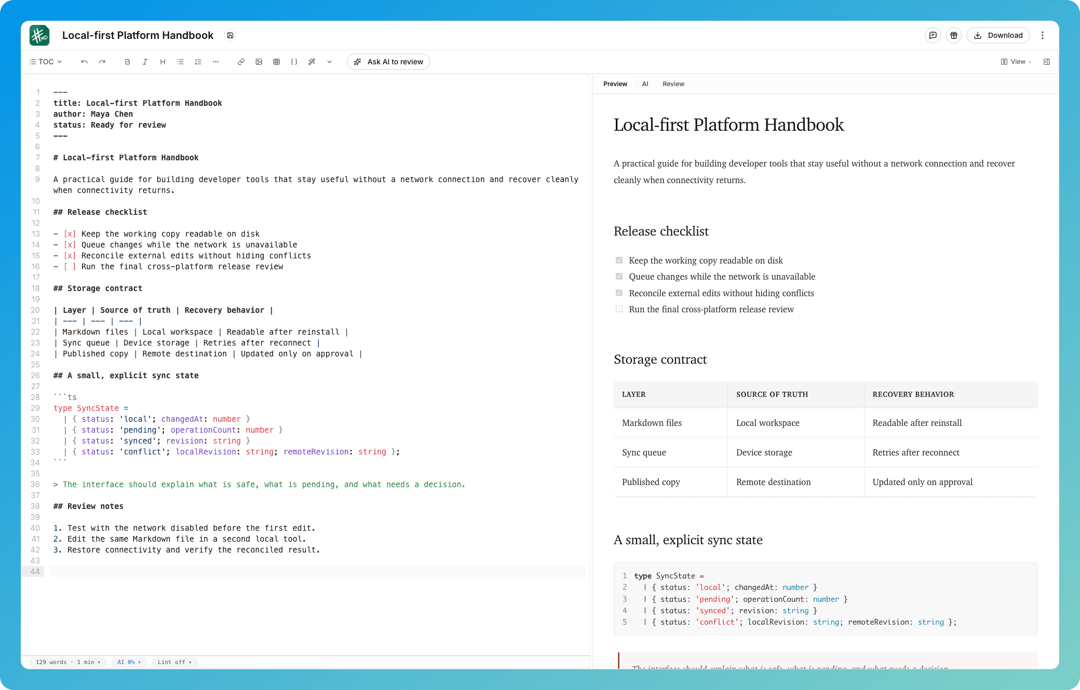Undo the last edit
This screenshot has height=690, width=1080.
pyautogui.click(x=84, y=62)
